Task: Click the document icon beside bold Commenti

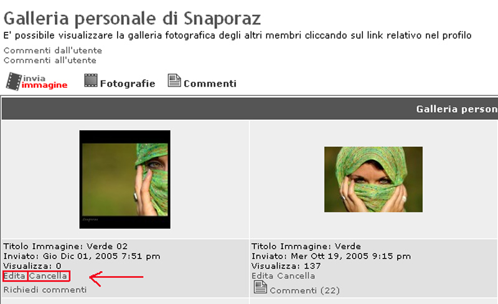Action: pyautogui.click(x=174, y=80)
